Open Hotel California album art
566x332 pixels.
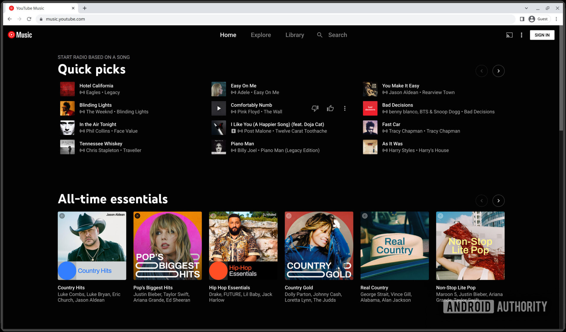click(67, 89)
